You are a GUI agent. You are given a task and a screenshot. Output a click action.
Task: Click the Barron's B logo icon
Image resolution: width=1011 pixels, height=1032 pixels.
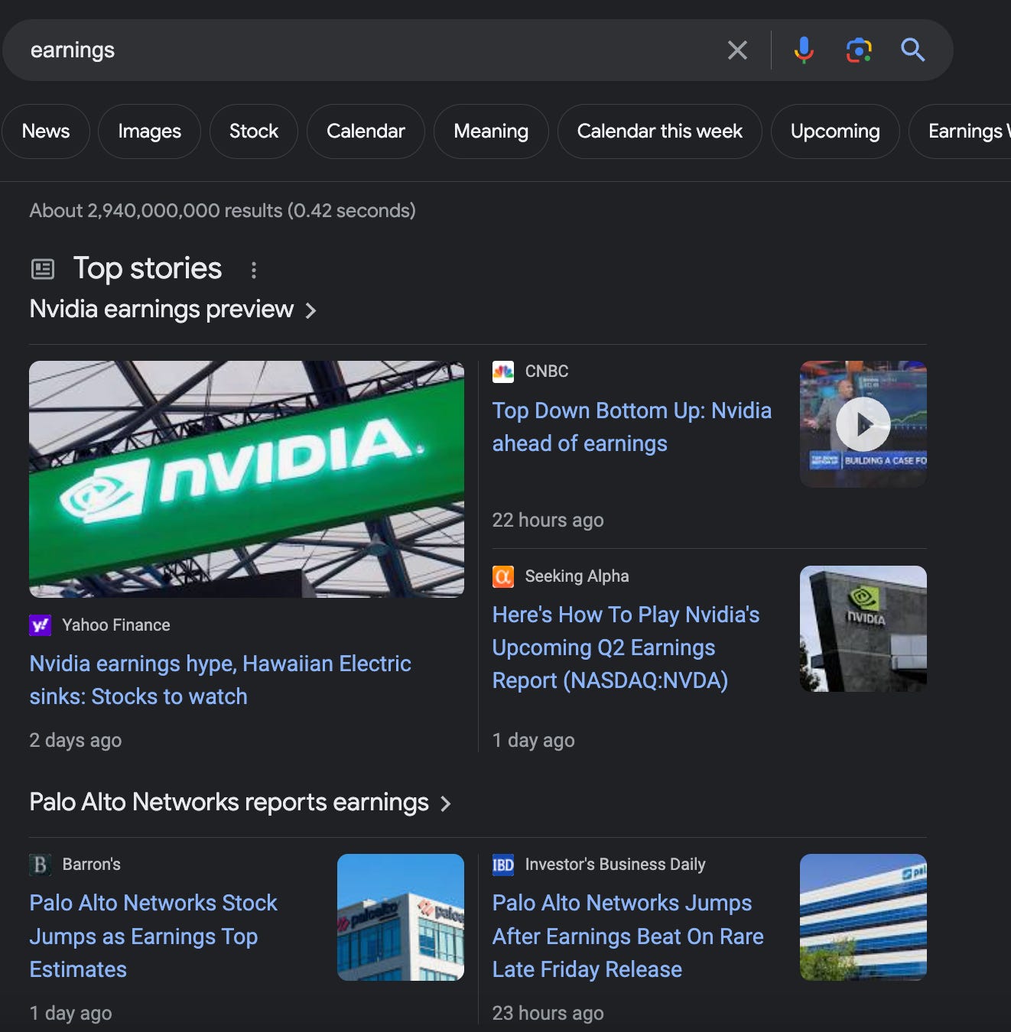40,865
